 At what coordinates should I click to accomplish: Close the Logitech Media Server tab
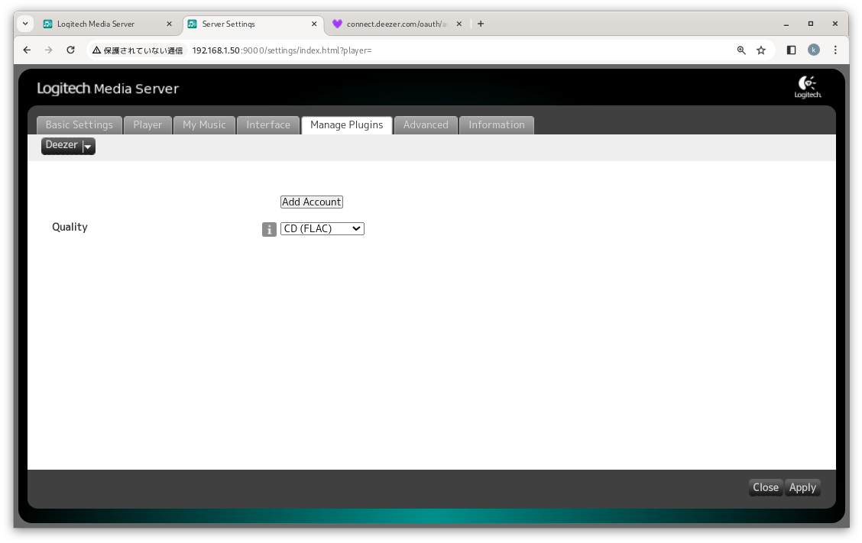pyautogui.click(x=170, y=24)
